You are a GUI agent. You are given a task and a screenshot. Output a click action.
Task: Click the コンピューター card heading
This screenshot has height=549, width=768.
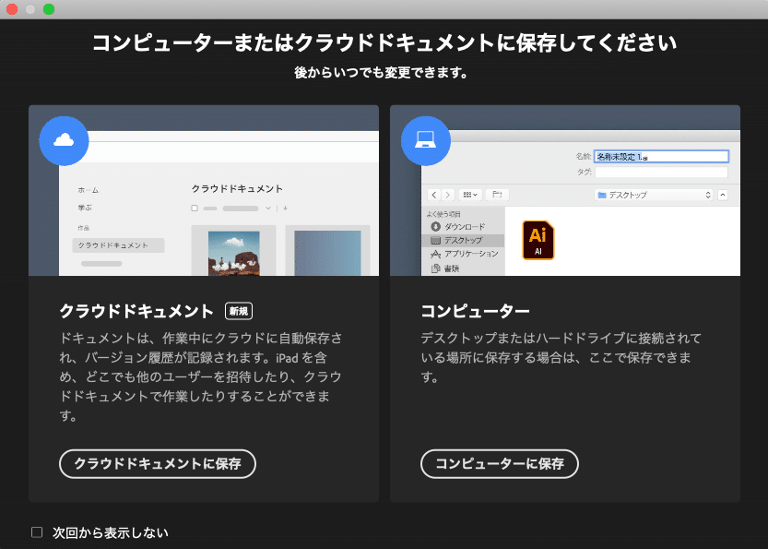click(475, 311)
